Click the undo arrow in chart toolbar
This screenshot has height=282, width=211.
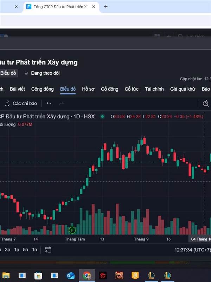point(49,103)
